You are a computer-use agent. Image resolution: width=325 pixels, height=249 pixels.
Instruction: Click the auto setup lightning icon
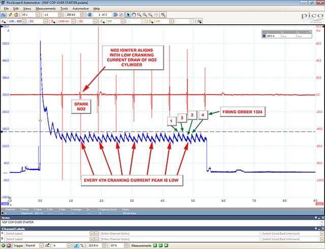[x=10, y=15]
